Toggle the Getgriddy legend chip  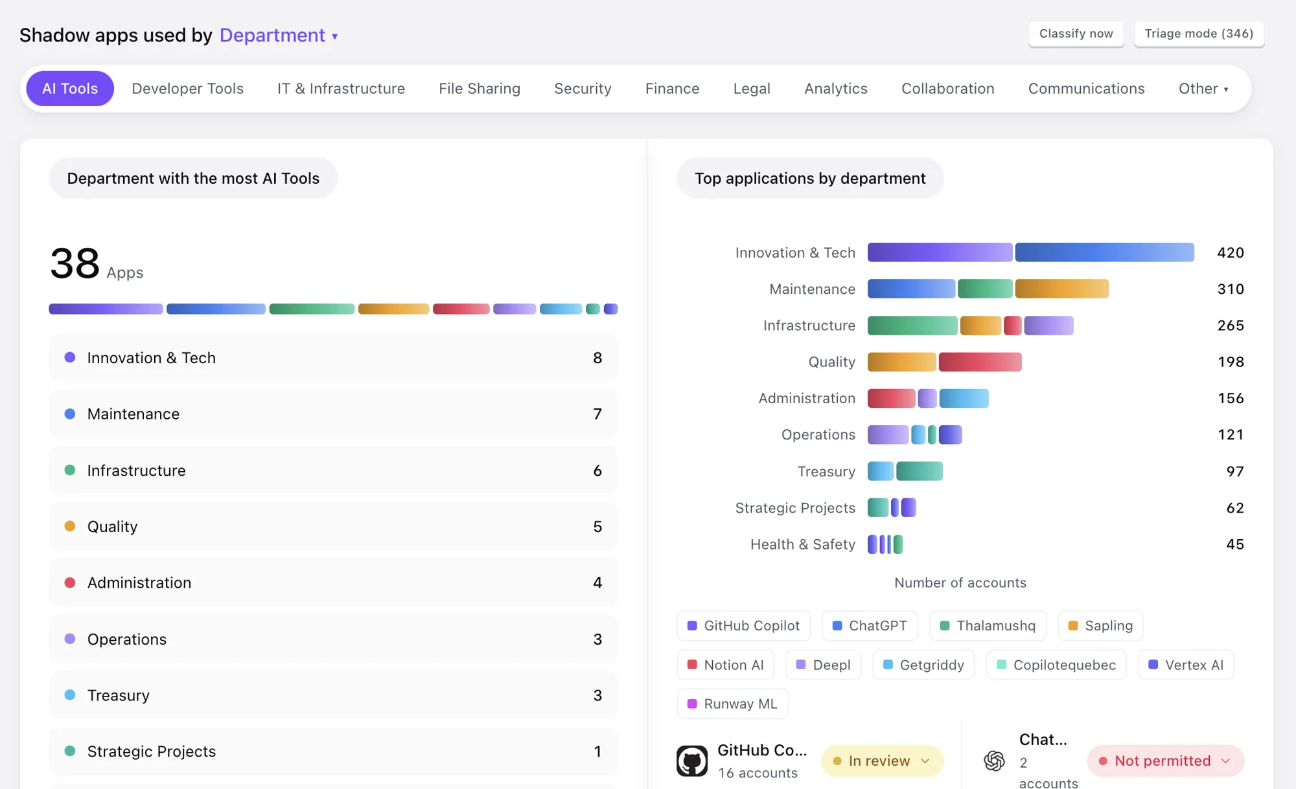(x=923, y=665)
